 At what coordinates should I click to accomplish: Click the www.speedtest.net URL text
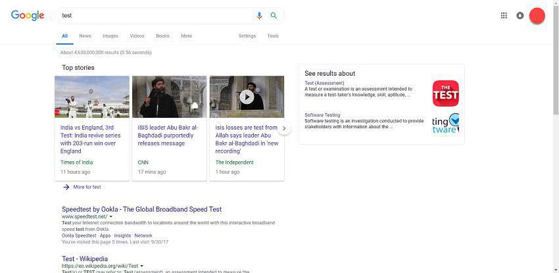pyautogui.click(x=84, y=216)
